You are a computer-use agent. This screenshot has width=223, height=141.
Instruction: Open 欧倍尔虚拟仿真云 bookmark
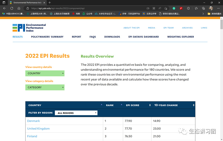169,14
